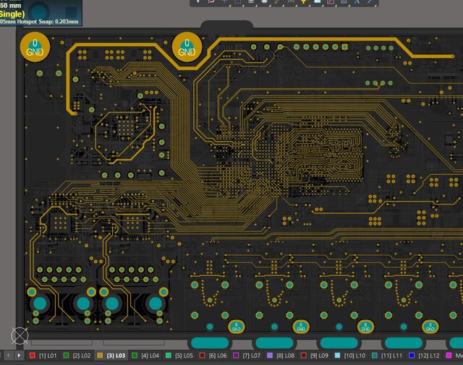Click the green color swatch of L02
The height and width of the screenshot is (365, 463).
point(66,356)
